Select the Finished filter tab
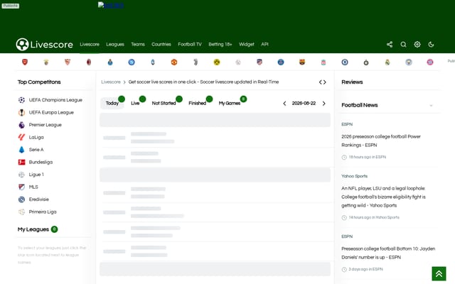The height and width of the screenshot is (284, 455). coord(198,103)
